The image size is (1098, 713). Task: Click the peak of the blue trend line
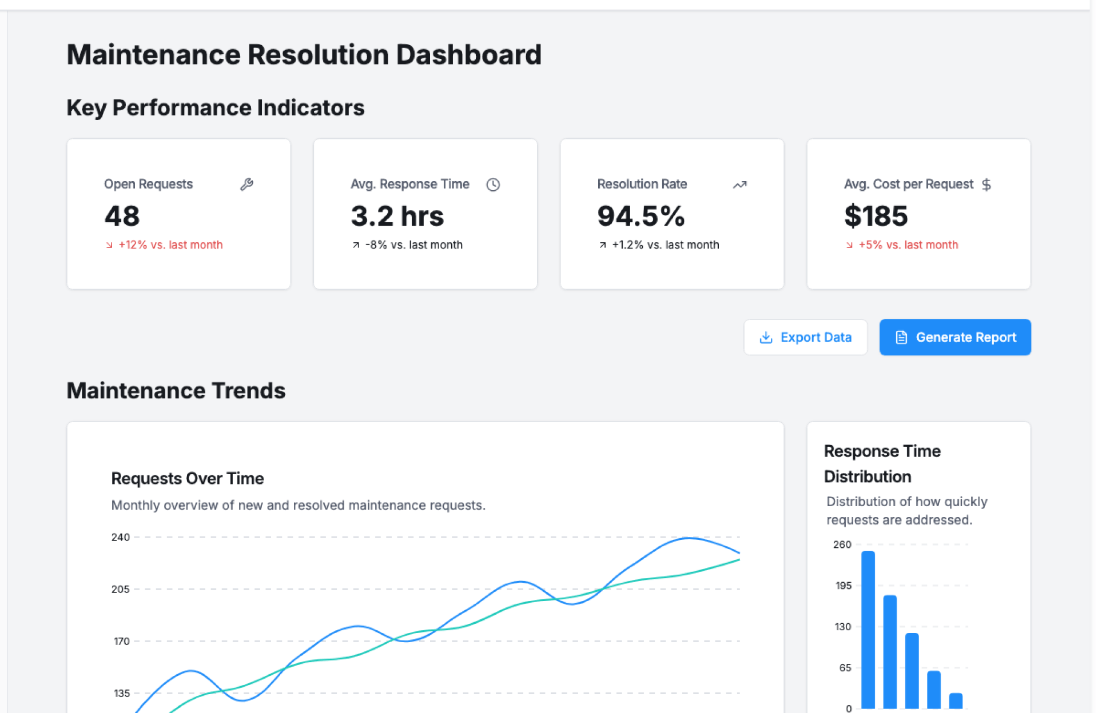(x=689, y=538)
